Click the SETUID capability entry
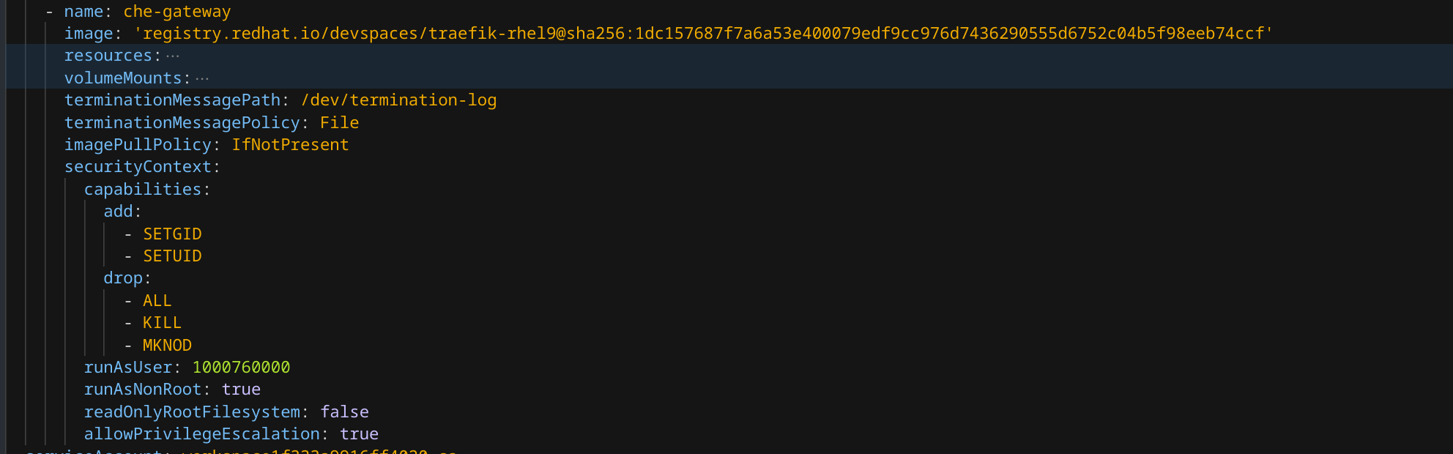 pyautogui.click(x=172, y=256)
